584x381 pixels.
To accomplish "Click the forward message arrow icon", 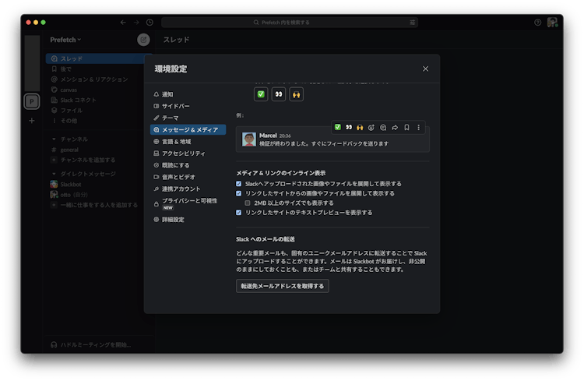I will click(395, 127).
